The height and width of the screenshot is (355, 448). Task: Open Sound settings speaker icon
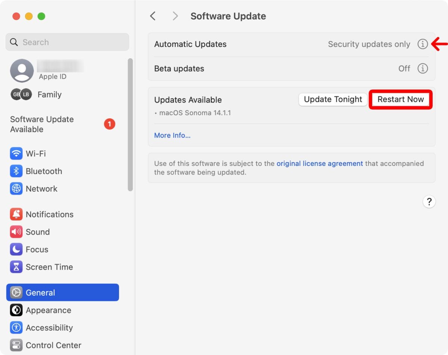[16, 232]
